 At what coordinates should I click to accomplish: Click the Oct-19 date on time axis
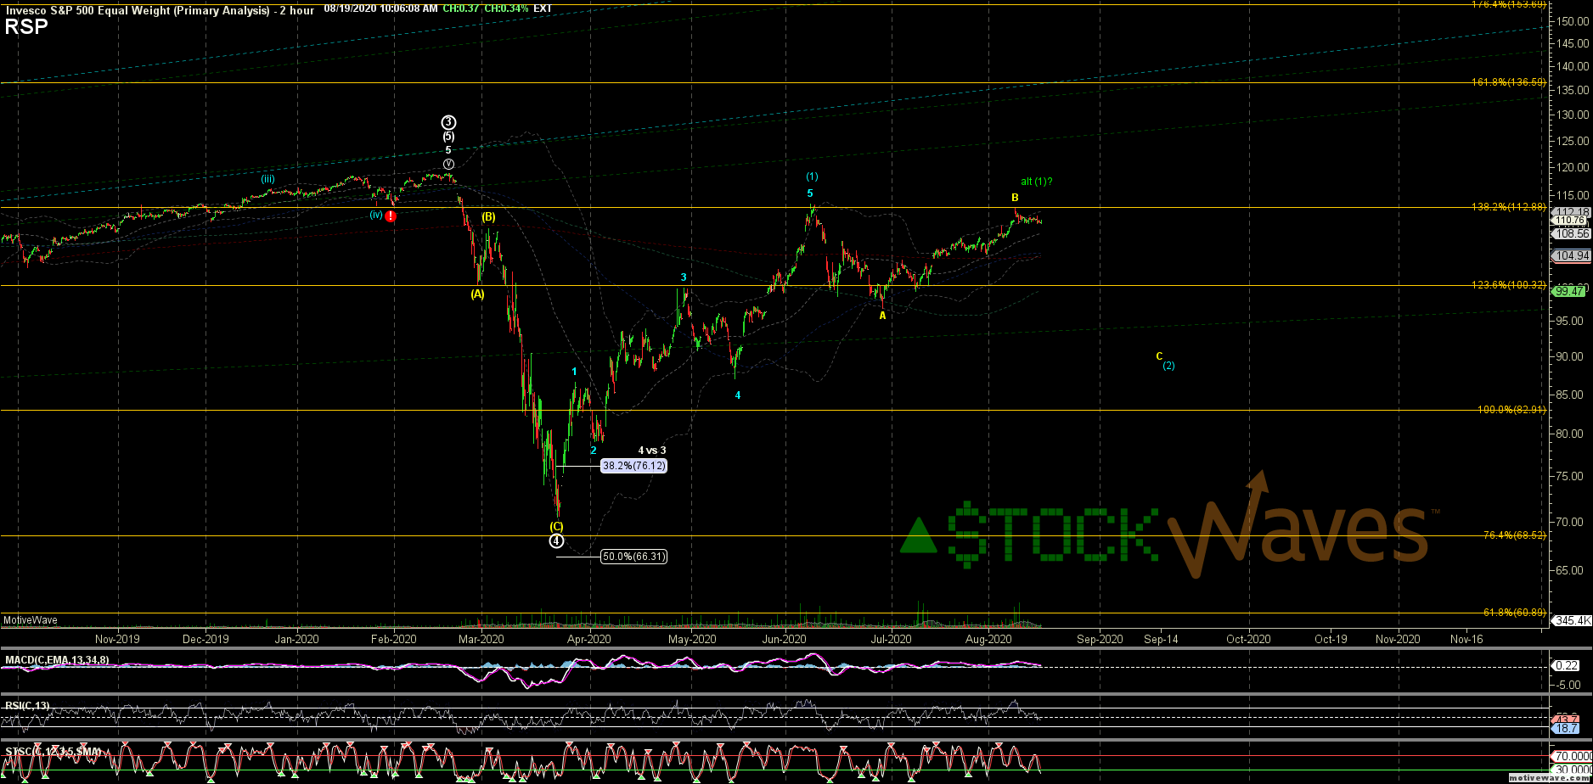click(1330, 639)
